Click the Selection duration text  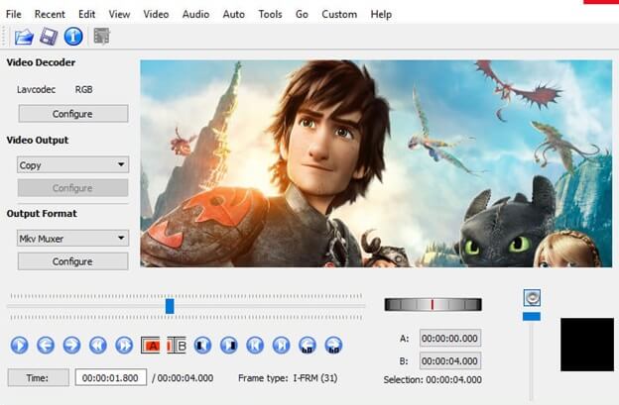tap(433, 380)
